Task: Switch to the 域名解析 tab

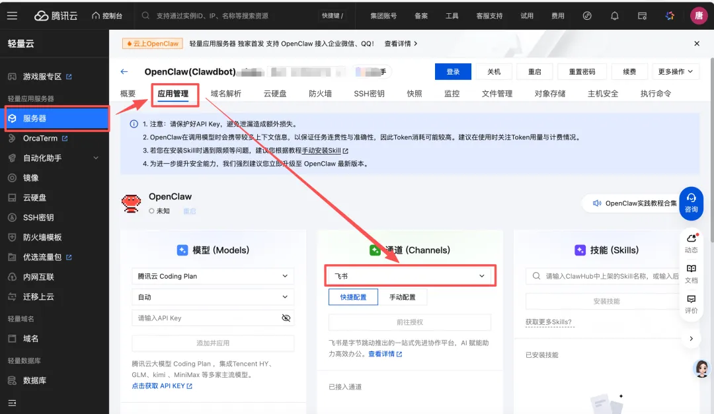Action: click(226, 94)
